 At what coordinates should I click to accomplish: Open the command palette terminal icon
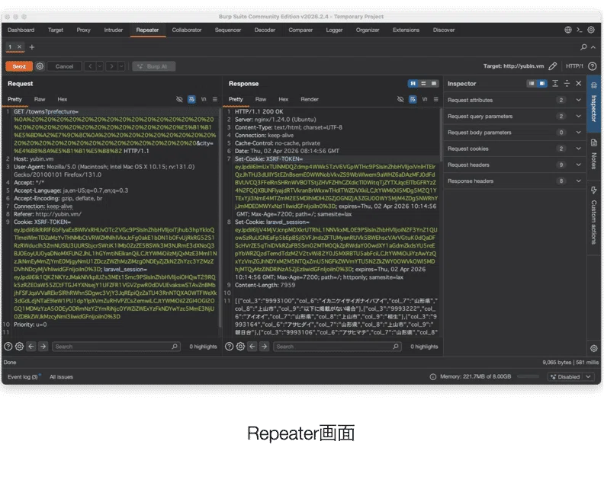click(580, 30)
